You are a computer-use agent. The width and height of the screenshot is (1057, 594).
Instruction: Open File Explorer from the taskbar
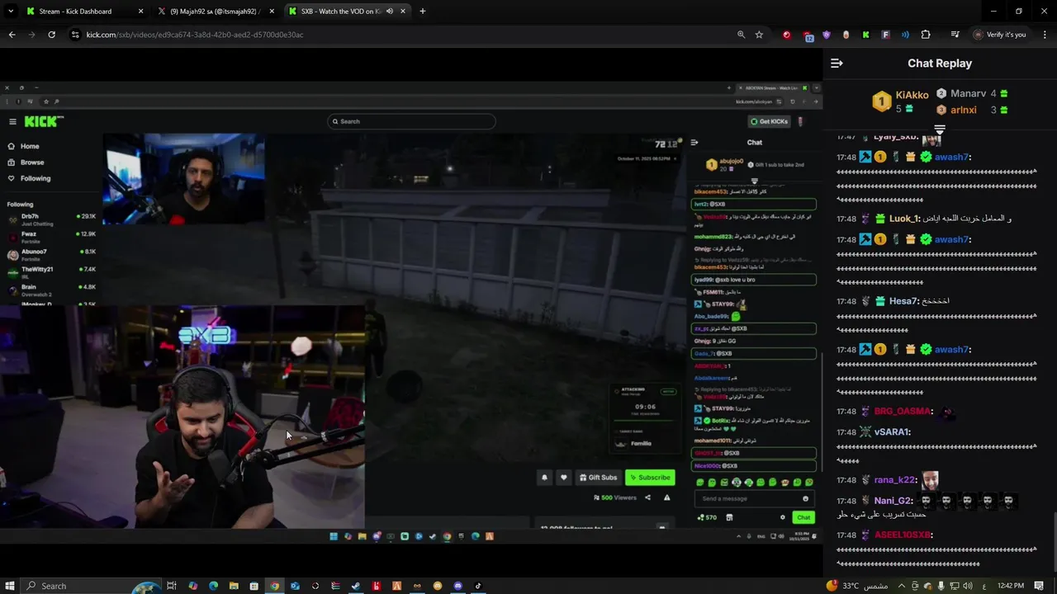[x=234, y=586]
